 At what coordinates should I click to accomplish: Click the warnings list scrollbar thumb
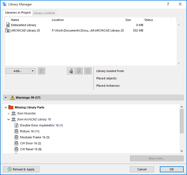point(182,121)
